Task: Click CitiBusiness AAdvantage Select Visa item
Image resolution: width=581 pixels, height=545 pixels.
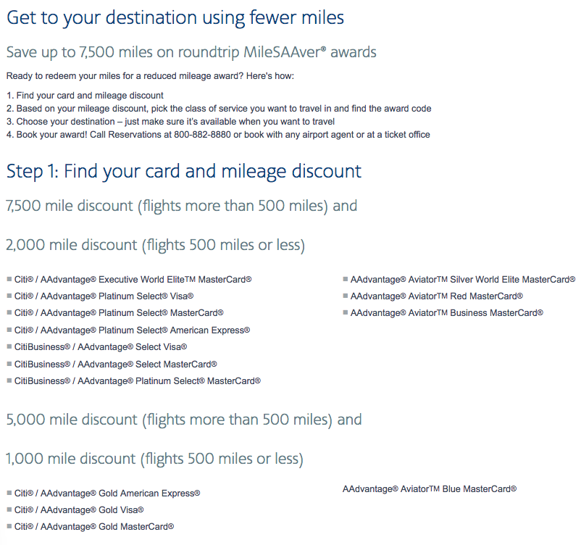Action: point(101,347)
